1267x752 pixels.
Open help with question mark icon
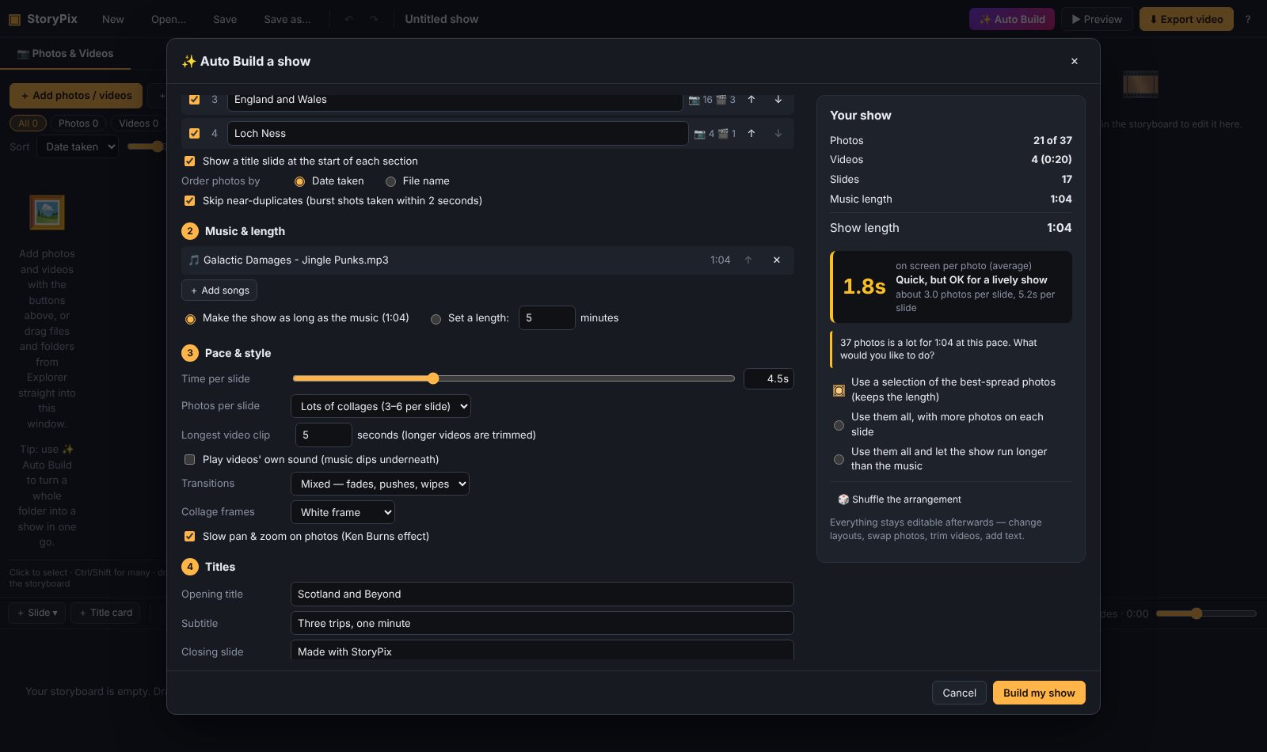click(x=1248, y=19)
